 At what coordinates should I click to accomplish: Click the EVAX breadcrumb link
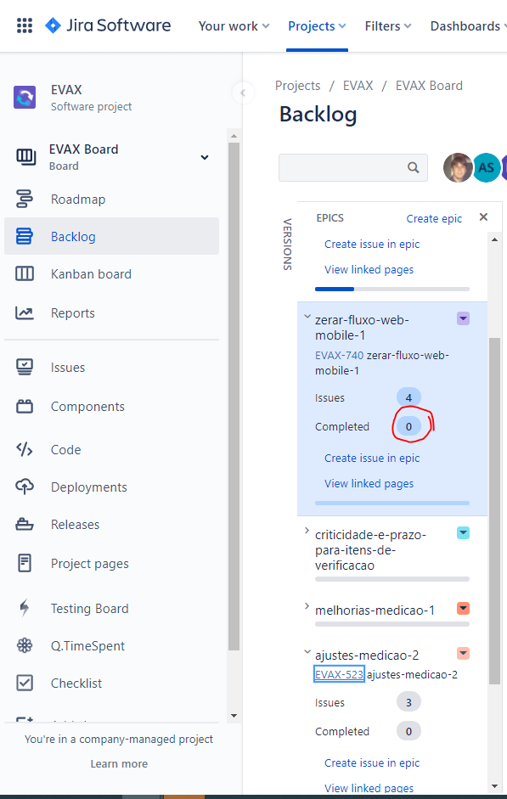coord(358,86)
